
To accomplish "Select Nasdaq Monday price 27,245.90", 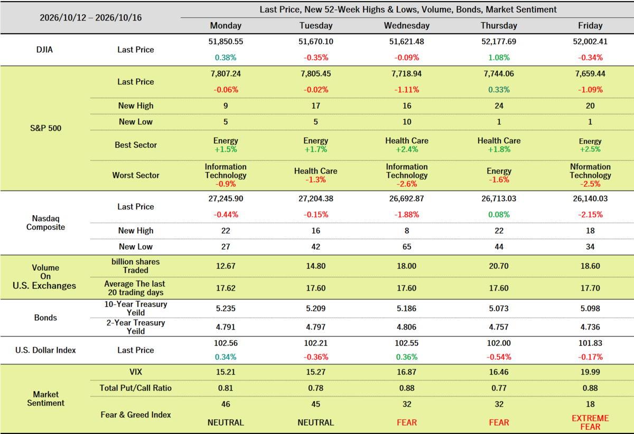I will coord(226,198).
